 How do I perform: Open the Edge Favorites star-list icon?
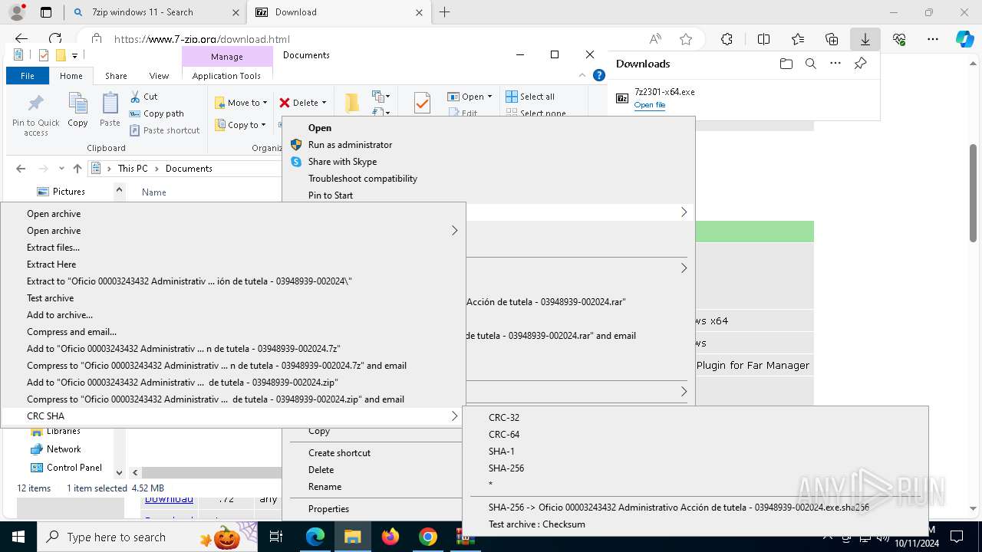point(798,39)
